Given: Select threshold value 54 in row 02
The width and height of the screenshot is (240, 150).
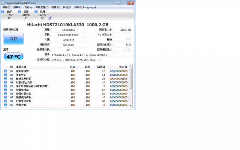Looking at the screenshot, I should (103, 75).
